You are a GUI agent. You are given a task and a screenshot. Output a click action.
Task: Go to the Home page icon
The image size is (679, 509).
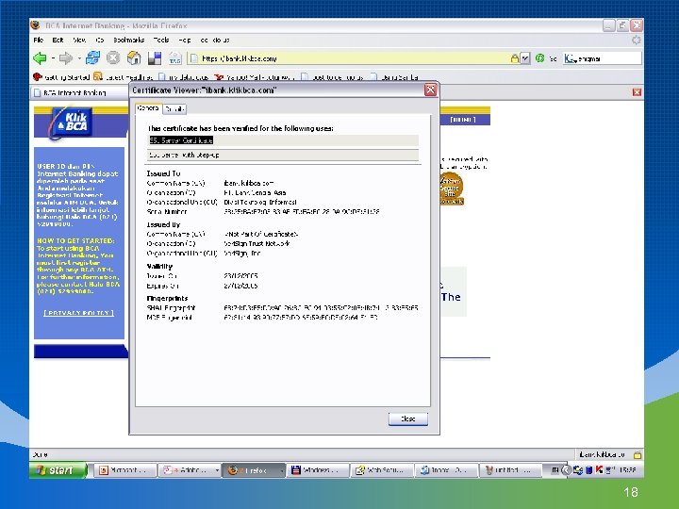tap(134, 58)
